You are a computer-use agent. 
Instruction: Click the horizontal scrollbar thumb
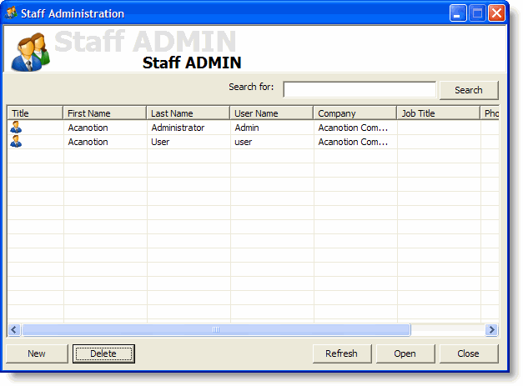216,329
